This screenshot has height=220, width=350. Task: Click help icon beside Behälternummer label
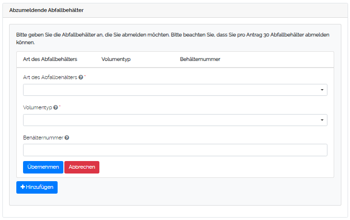click(67, 138)
